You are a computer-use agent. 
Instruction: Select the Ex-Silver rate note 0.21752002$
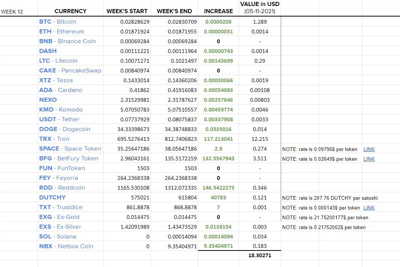(324, 227)
